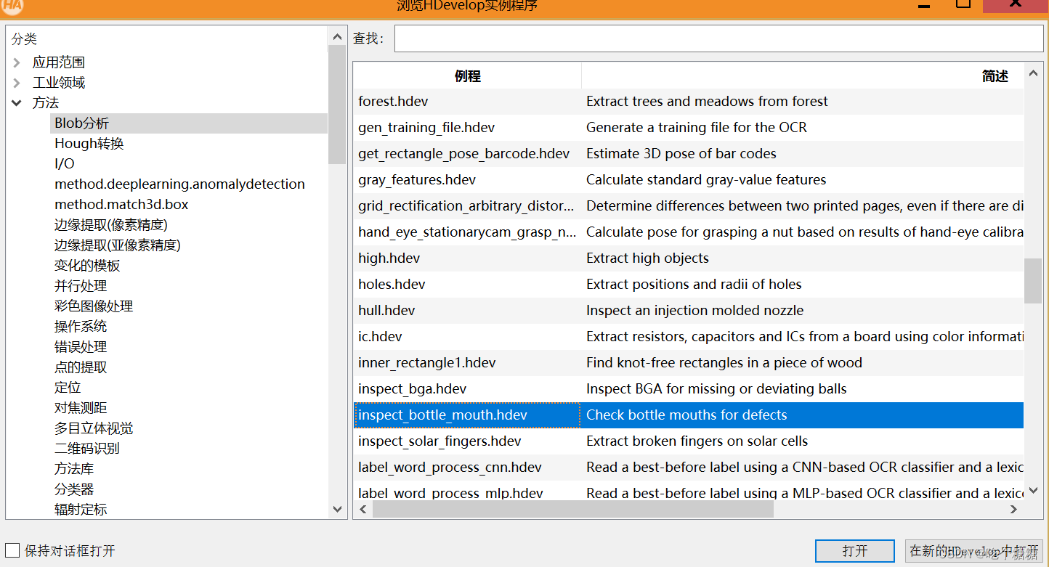This screenshot has width=1049, height=567.
Task: Click the example list vertical scrollbar thumb
Action: tap(1033, 281)
